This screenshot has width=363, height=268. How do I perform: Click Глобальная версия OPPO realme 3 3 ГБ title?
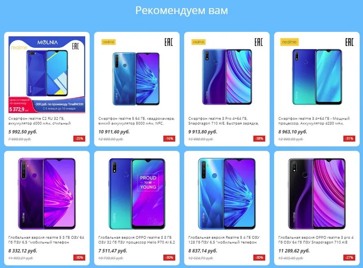(x=137, y=240)
